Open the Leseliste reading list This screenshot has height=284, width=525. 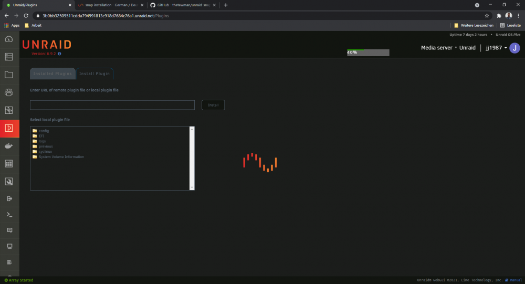(x=510, y=25)
